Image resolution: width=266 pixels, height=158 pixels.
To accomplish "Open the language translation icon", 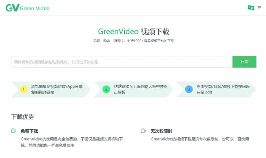I will [251, 8].
